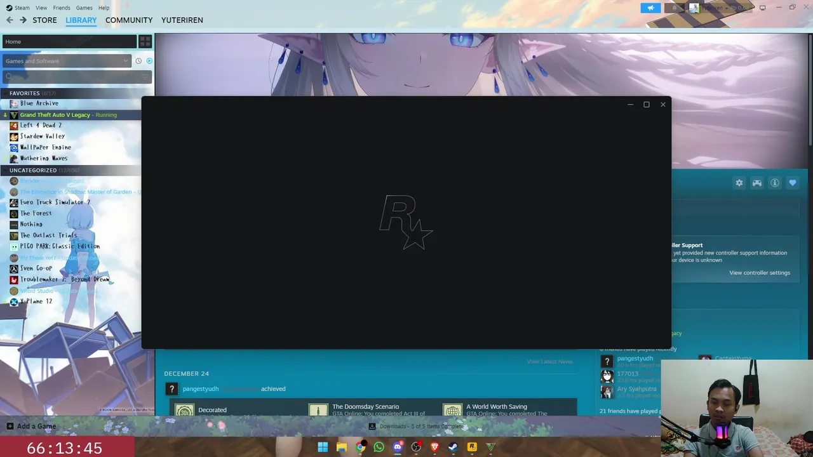Open pangestyudh profile in activity feed
813x457 pixels.
point(201,388)
